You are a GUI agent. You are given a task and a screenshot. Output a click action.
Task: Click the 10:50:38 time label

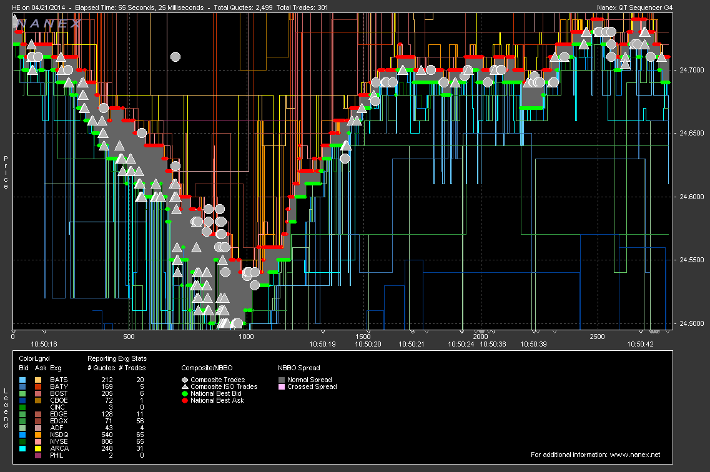(493, 345)
